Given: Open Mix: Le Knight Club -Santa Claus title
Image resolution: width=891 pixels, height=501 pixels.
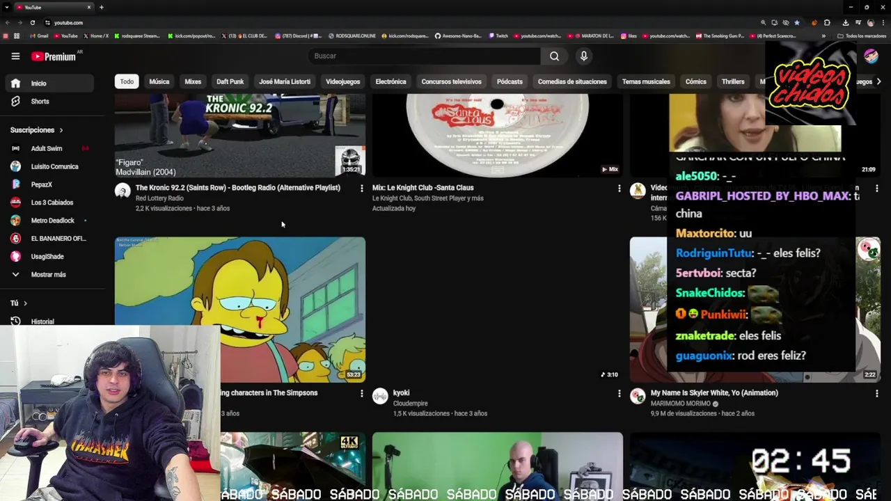Looking at the screenshot, I should (423, 188).
